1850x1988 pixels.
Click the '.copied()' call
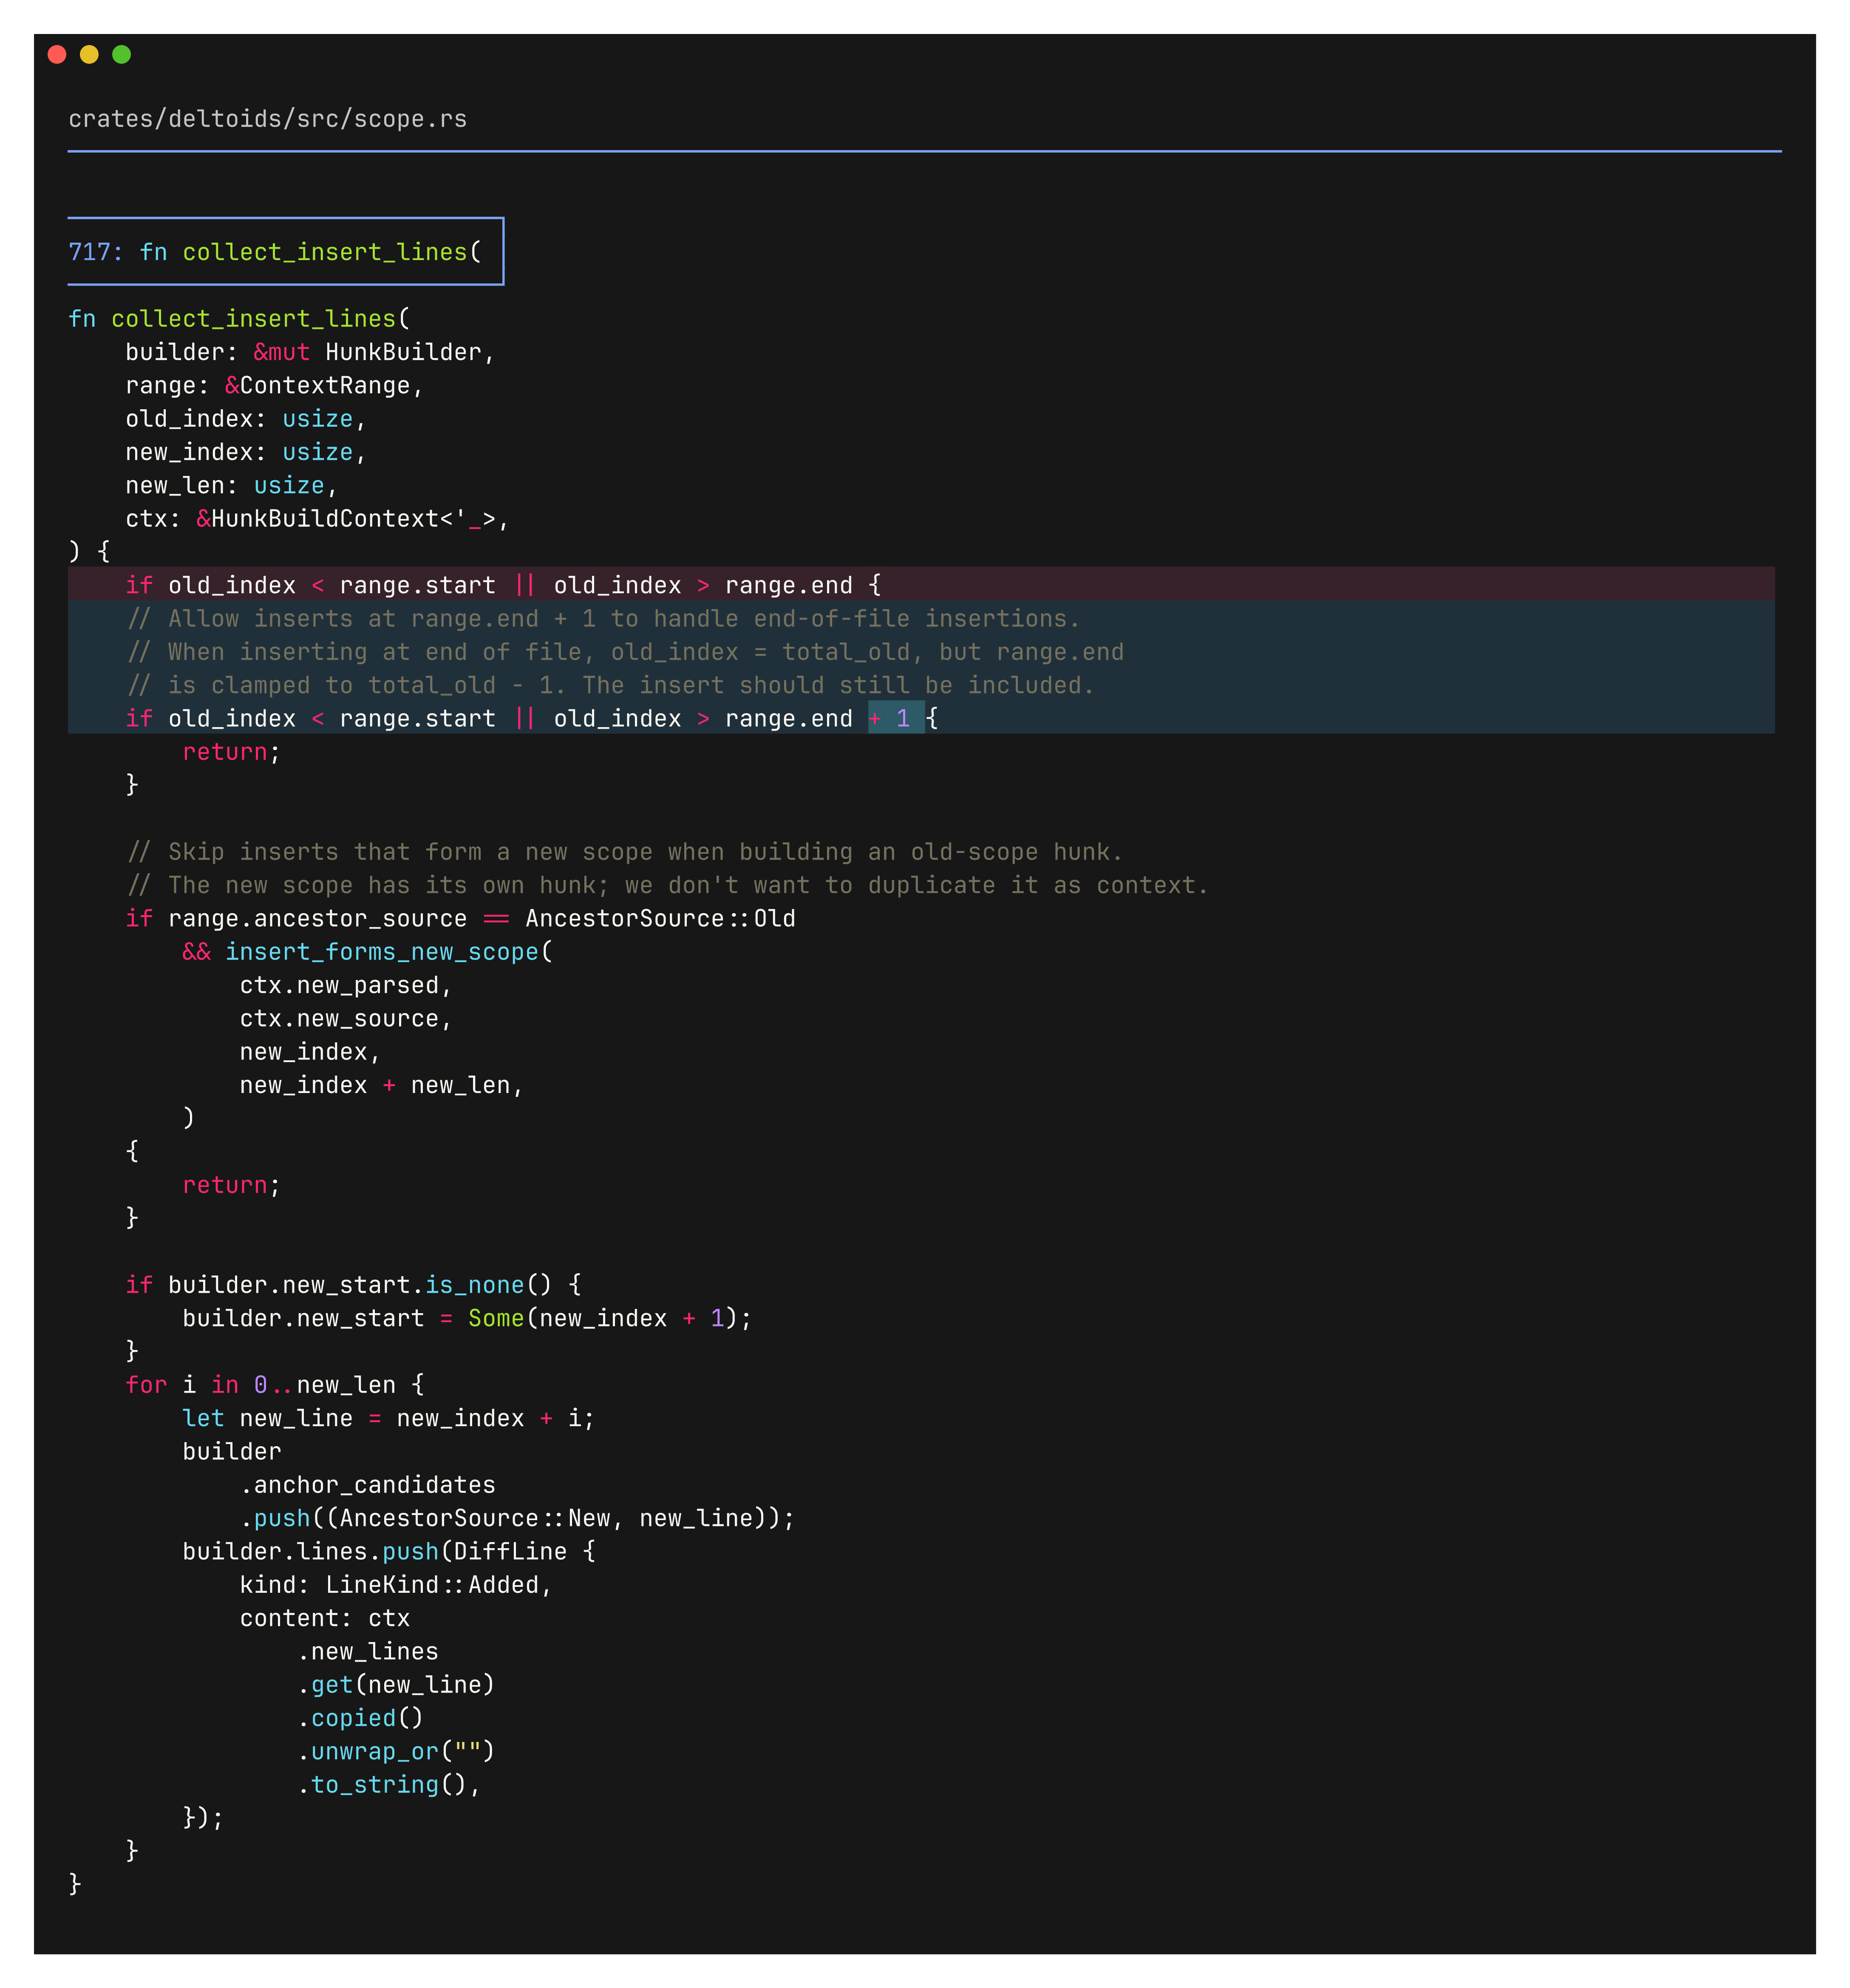[x=360, y=1718]
